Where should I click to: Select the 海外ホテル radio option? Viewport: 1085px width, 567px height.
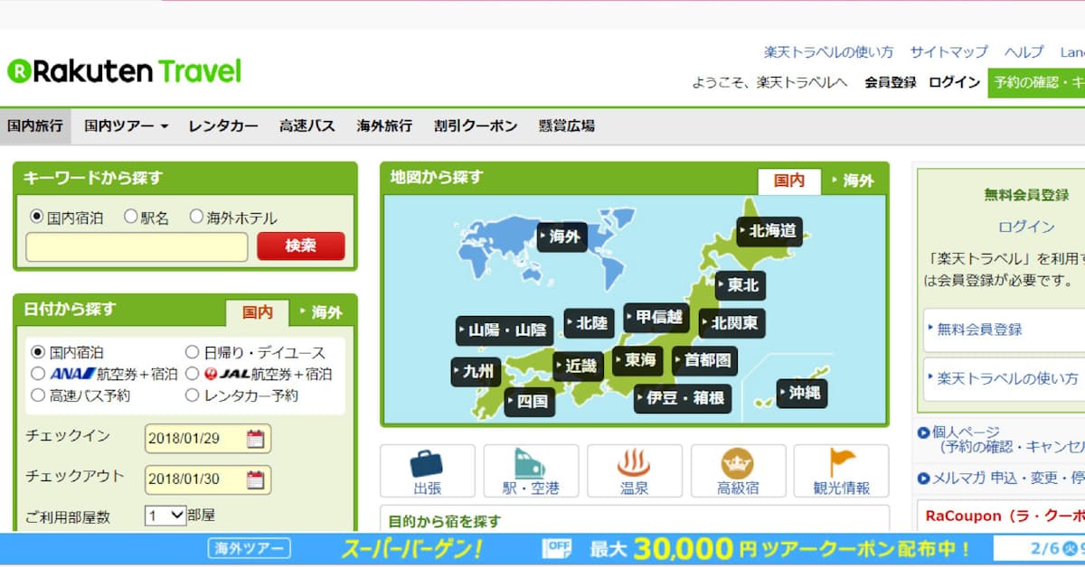tap(196, 217)
